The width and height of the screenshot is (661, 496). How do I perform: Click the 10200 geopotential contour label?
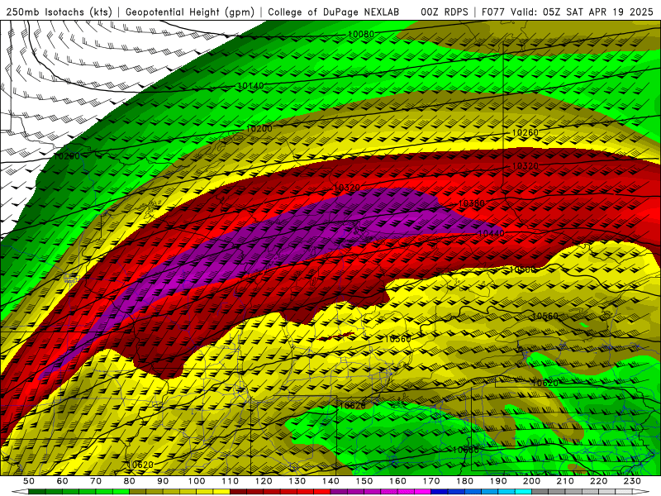click(x=259, y=129)
